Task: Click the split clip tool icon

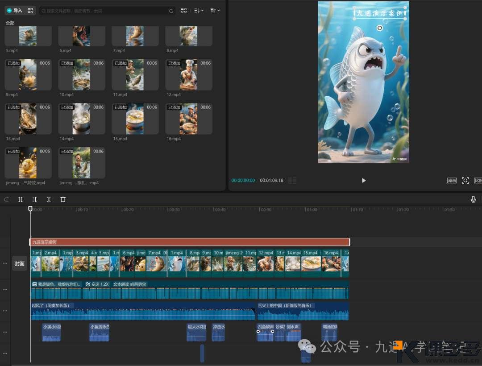Action: (x=20, y=200)
